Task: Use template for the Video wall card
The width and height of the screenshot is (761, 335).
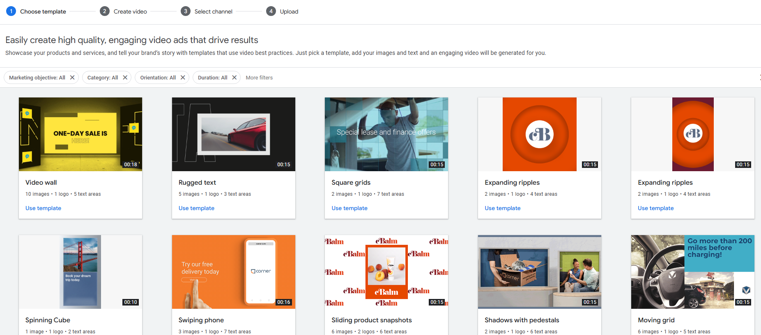Action: tap(43, 208)
